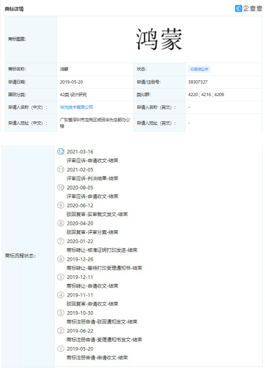Click timeline date 2021-03-16

tap(80, 152)
